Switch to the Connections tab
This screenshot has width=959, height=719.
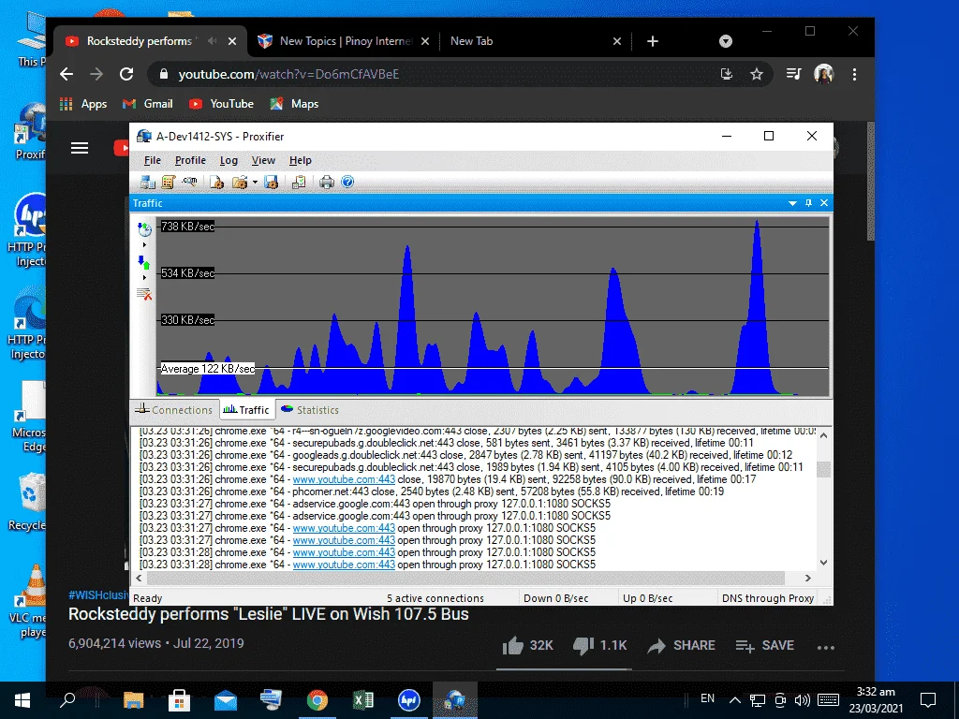coord(174,410)
